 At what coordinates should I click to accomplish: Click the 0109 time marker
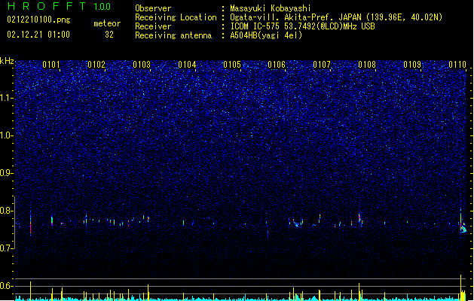pyautogui.click(x=412, y=65)
